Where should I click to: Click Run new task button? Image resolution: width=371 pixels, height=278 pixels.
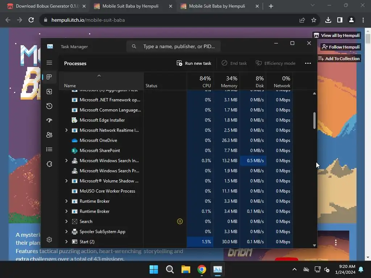194,63
